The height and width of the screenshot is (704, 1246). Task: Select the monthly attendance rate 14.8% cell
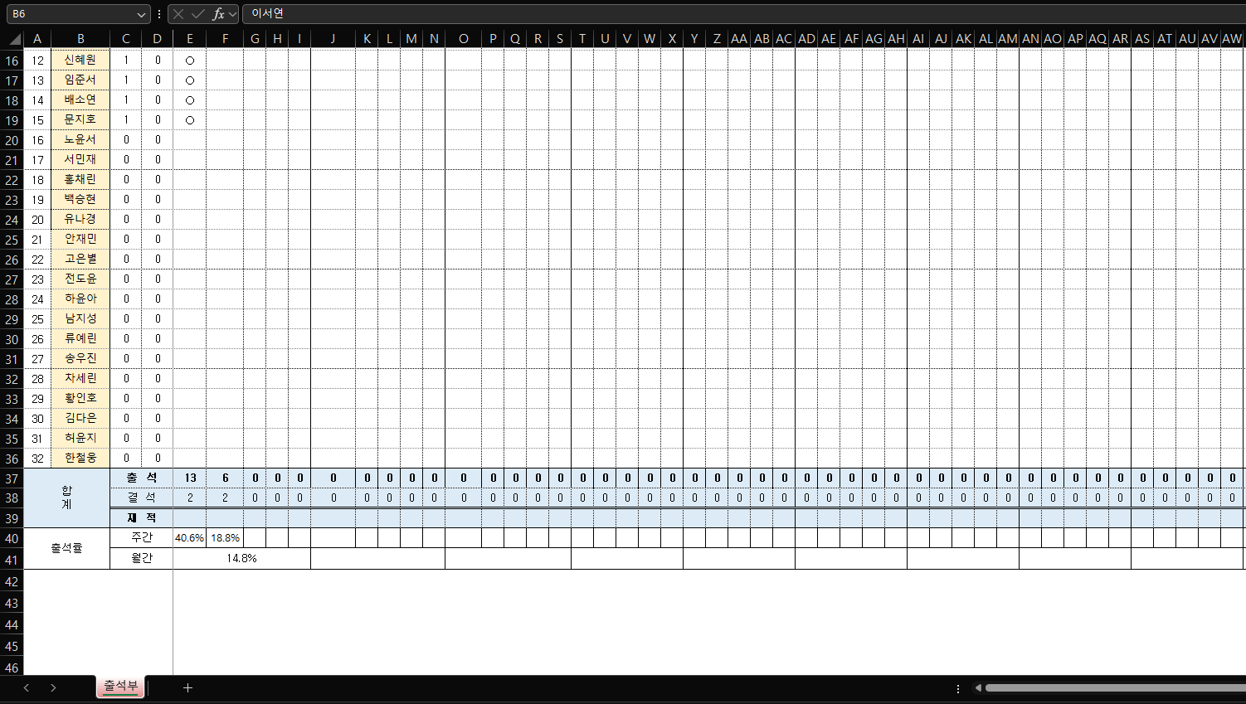click(241, 559)
